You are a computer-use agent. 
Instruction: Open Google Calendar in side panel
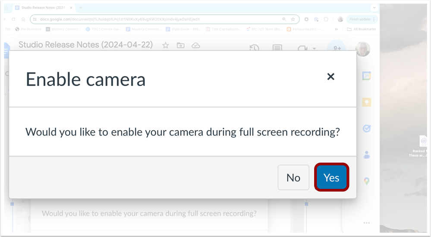tap(366, 76)
